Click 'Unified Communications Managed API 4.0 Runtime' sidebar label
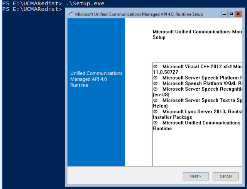Viewport: 247px width, 189px height. click(x=96, y=79)
